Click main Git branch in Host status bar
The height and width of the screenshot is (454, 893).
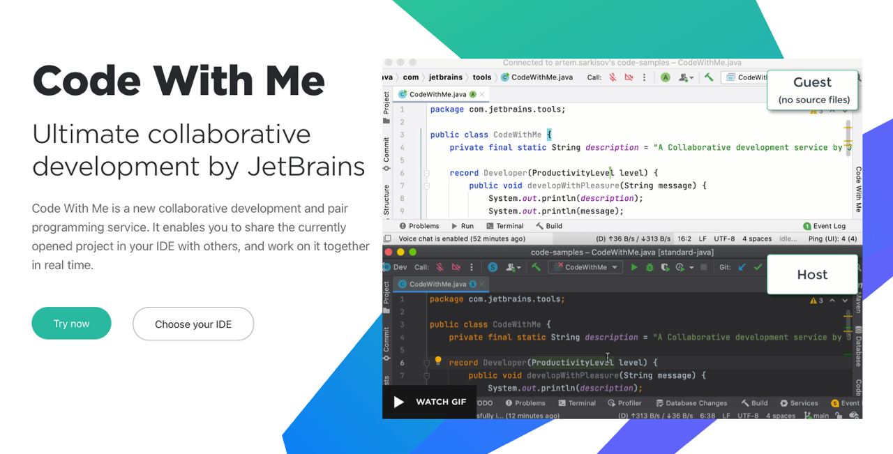click(x=817, y=416)
